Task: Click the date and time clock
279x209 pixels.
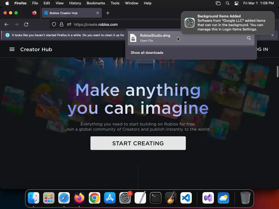Action: point(258,3)
